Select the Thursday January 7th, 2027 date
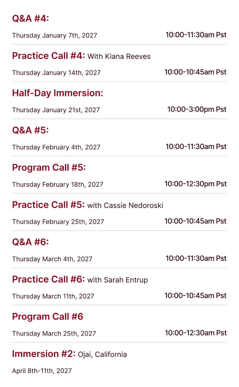239x387 pixels. click(55, 35)
